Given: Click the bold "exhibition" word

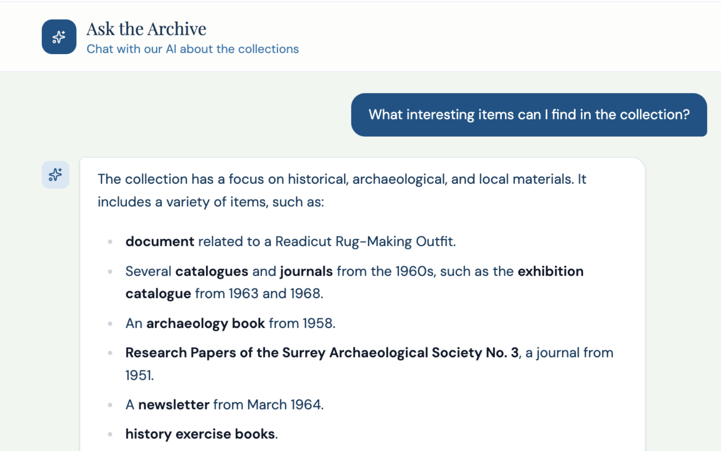Looking at the screenshot, I should tap(550, 272).
